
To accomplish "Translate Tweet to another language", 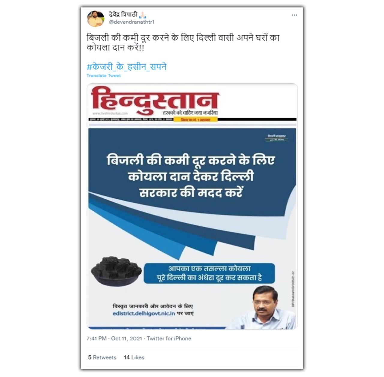I will [103, 76].
